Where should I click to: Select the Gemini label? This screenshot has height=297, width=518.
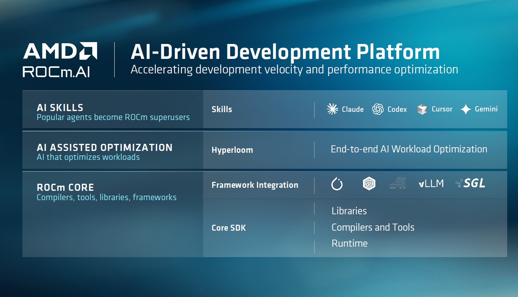(x=486, y=109)
